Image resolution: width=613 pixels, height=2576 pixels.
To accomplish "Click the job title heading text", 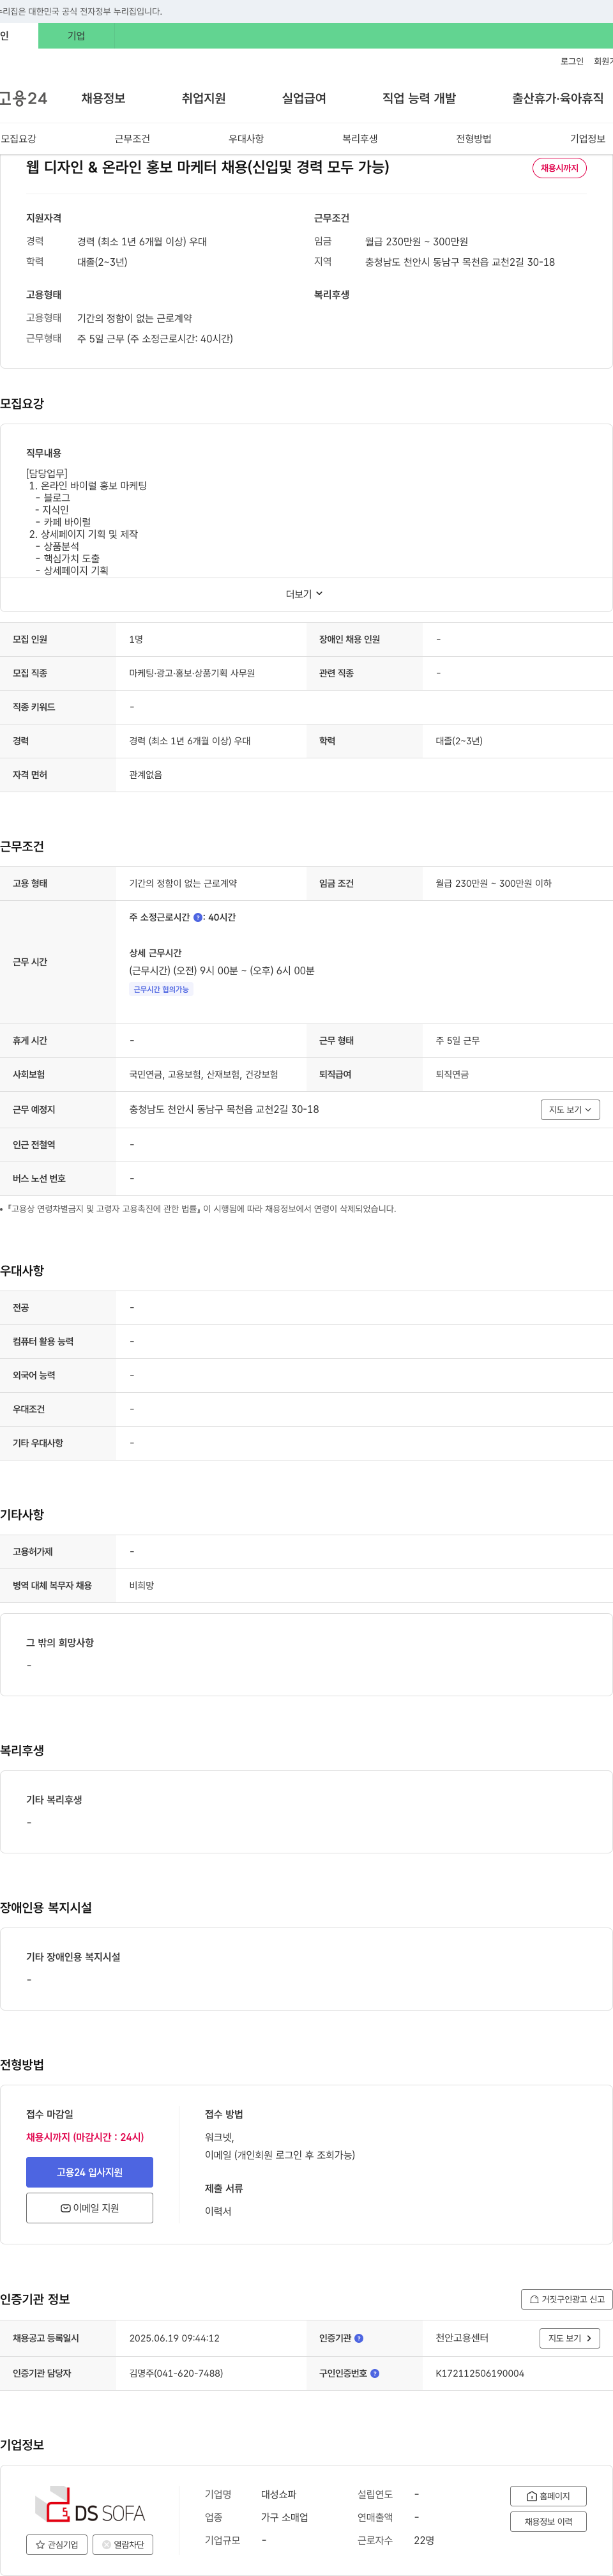I will pos(207,167).
